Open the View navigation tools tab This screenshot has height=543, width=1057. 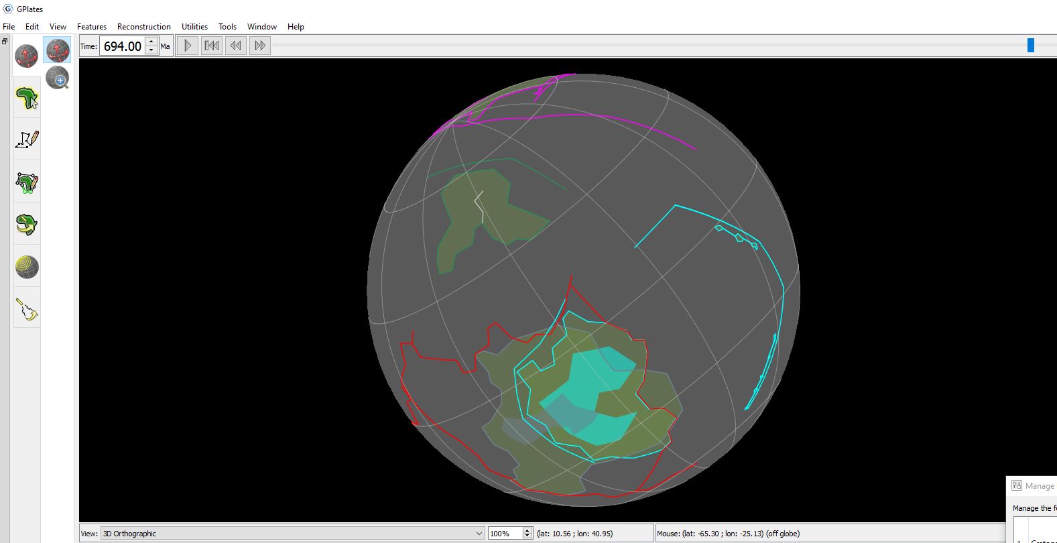coord(27,56)
